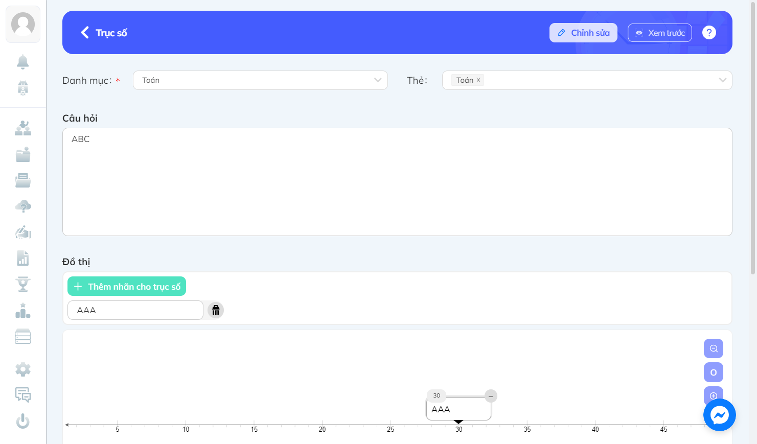This screenshot has width=757, height=444.
Task: Expand the Thẻ tags dropdown
Action: pos(587,80)
